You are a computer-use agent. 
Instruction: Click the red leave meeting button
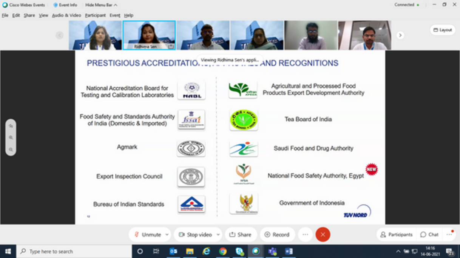point(323,235)
